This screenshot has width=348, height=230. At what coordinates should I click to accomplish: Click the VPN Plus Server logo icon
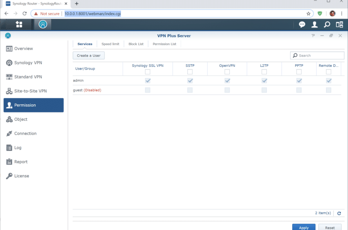click(x=8, y=36)
